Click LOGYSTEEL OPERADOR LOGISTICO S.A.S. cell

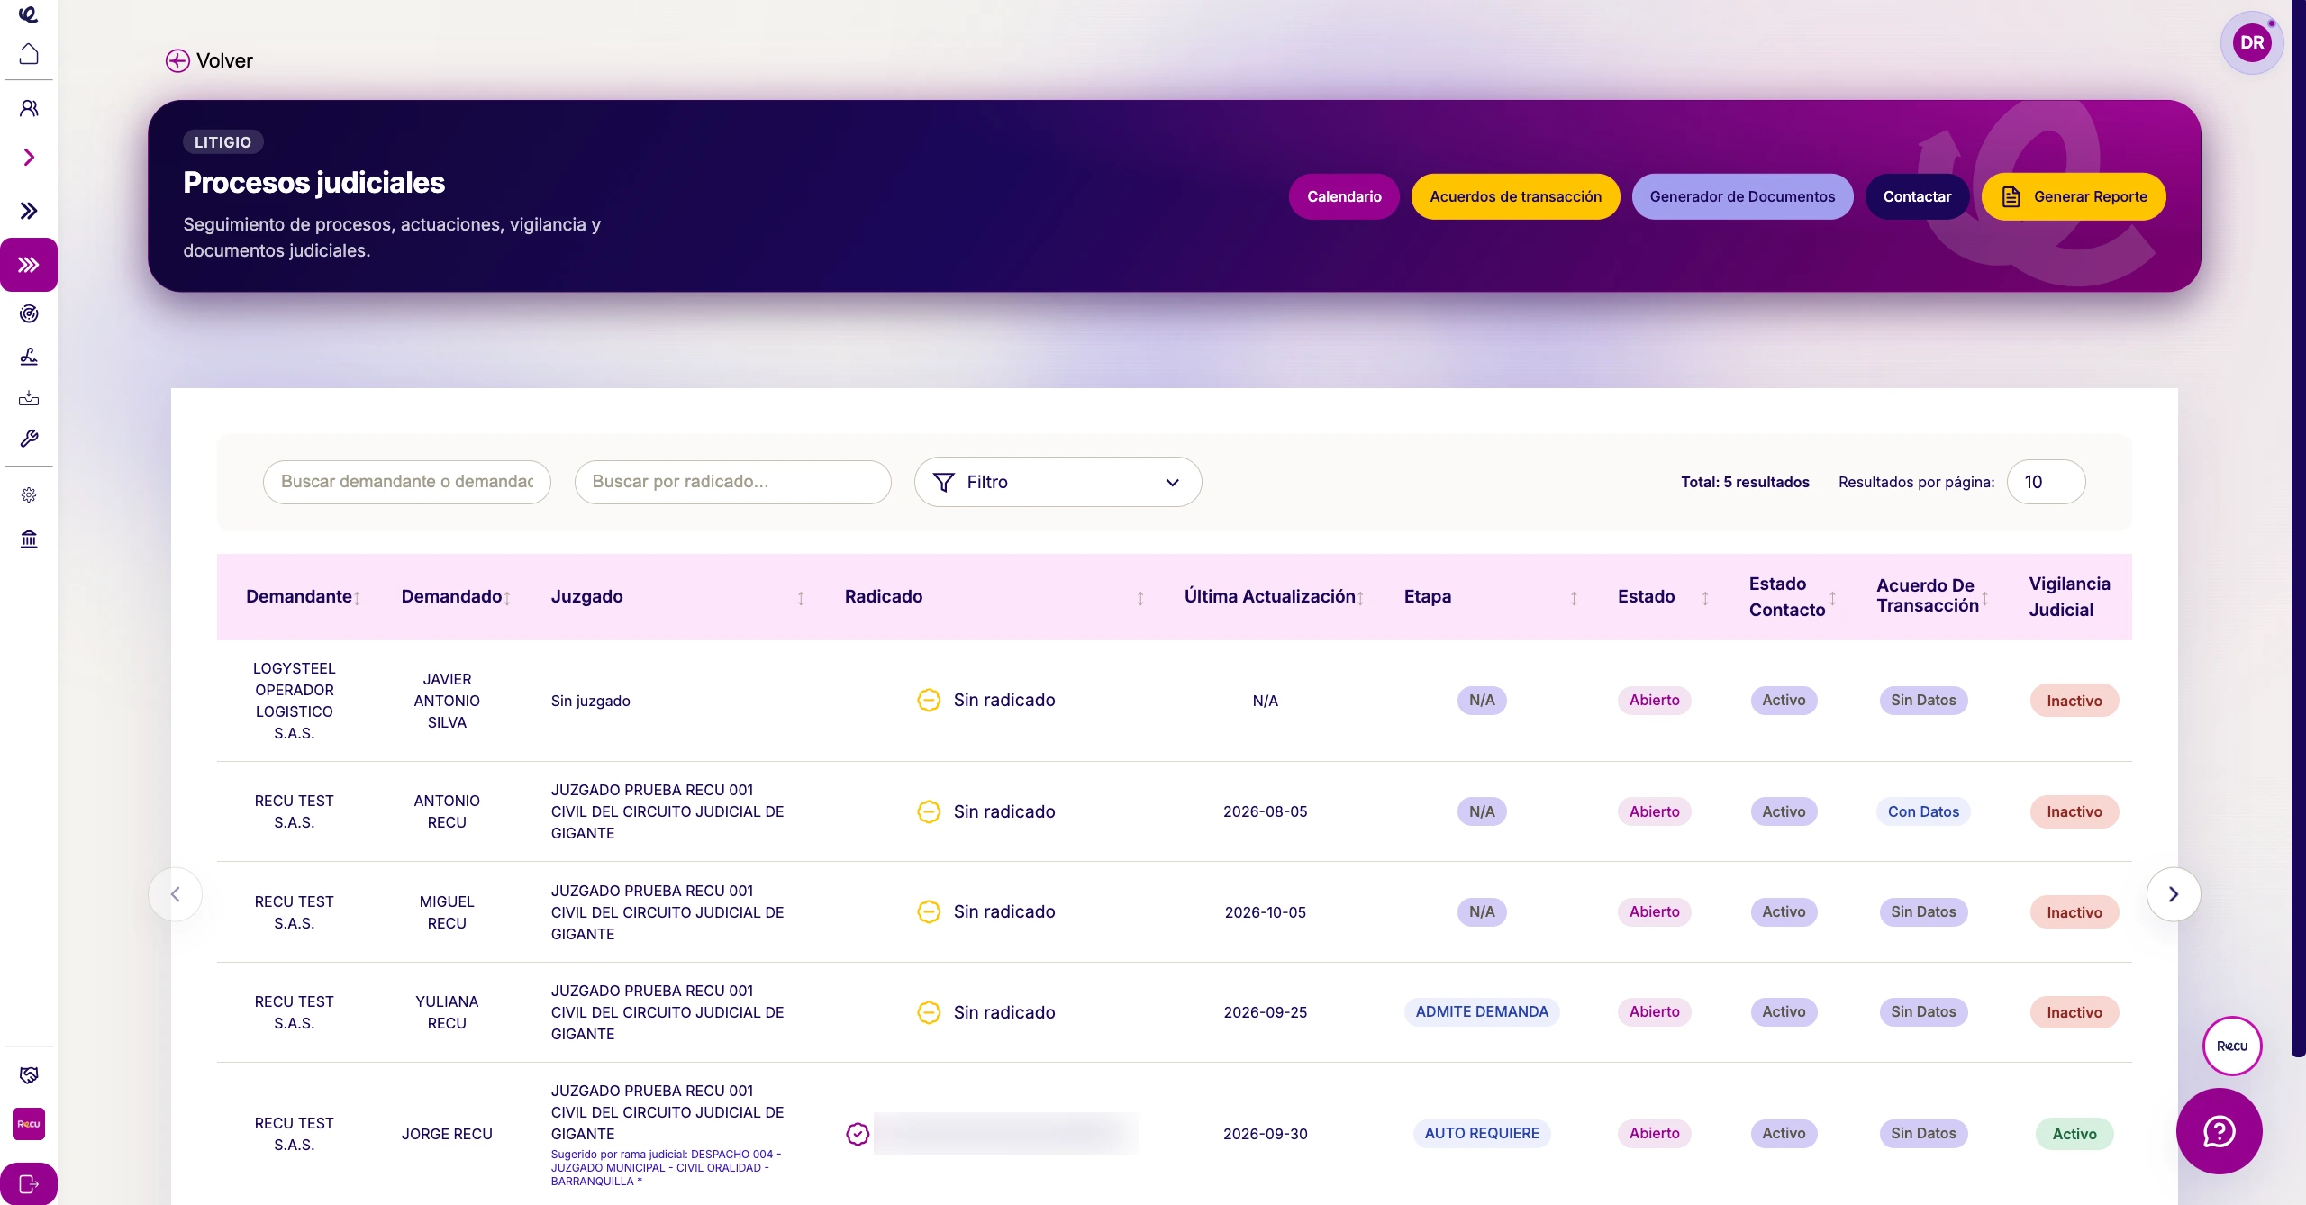click(x=295, y=701)
